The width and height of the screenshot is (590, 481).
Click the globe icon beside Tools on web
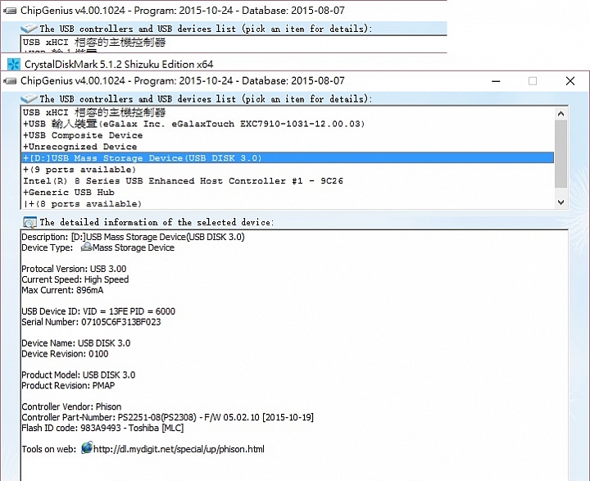tap(87, 448)
